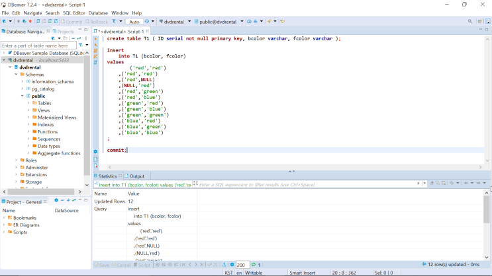Click the refresh results green icon
The height and width of the screenshot is (276, 492).
click(x=254, y=265)
